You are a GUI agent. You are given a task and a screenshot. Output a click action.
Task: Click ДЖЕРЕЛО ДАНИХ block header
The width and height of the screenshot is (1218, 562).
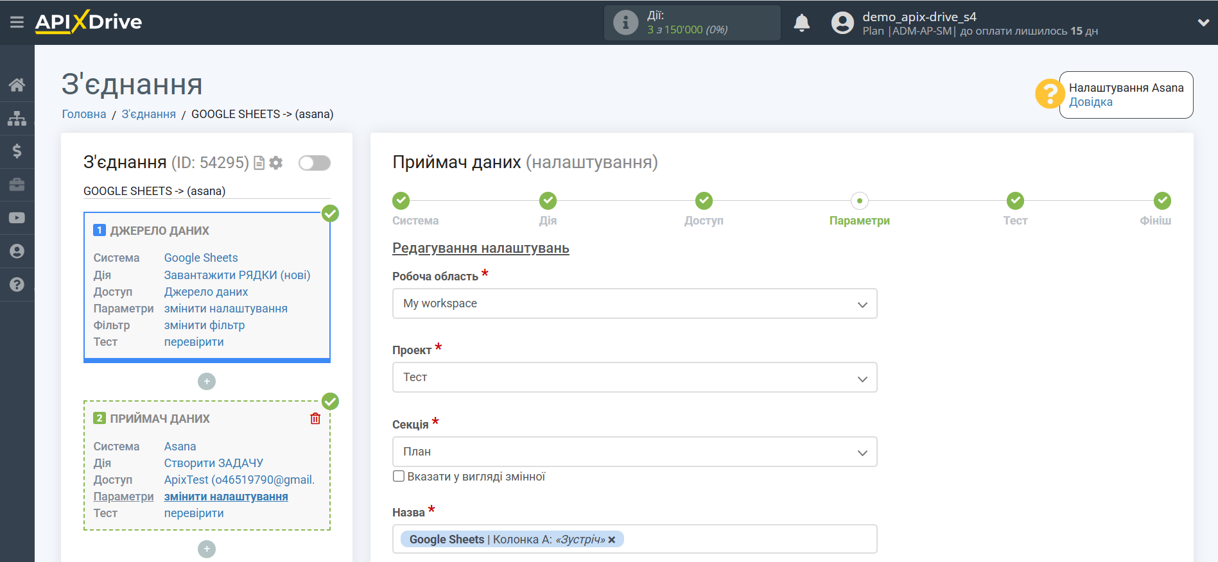point(160,231)
